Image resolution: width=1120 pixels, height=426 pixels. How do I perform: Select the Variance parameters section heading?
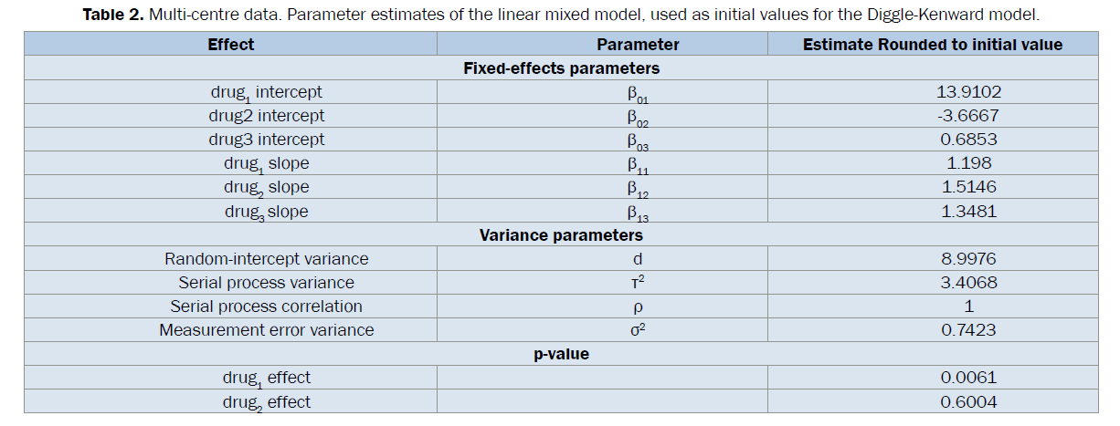(x=561, y=235)
